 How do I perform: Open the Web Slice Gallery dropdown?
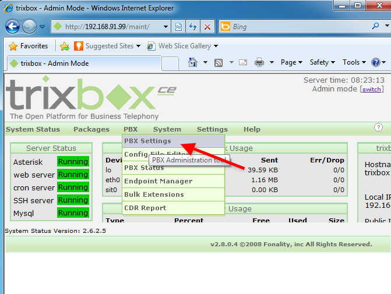pyautogui.click(x=182, y=46)
